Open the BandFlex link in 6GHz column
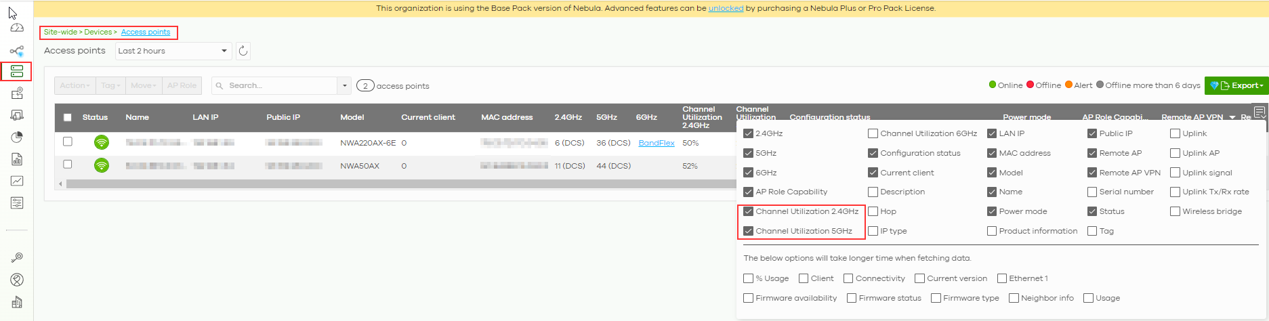This screenshot has width=1269, height=321. click(x=657, y=143)
